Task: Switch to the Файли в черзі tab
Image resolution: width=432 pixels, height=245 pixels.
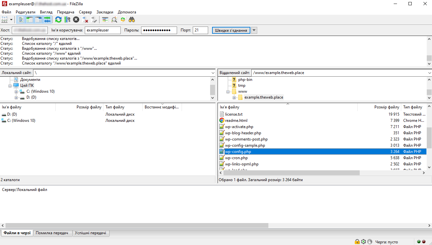Action: pos(17,233)
